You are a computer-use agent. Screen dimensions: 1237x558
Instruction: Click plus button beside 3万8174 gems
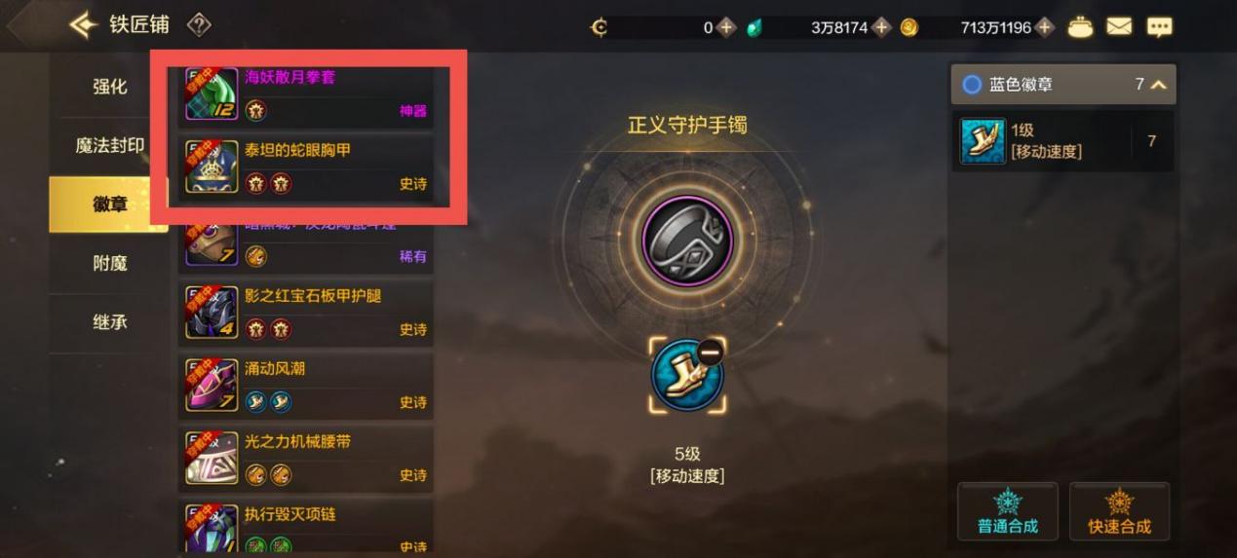881,27
